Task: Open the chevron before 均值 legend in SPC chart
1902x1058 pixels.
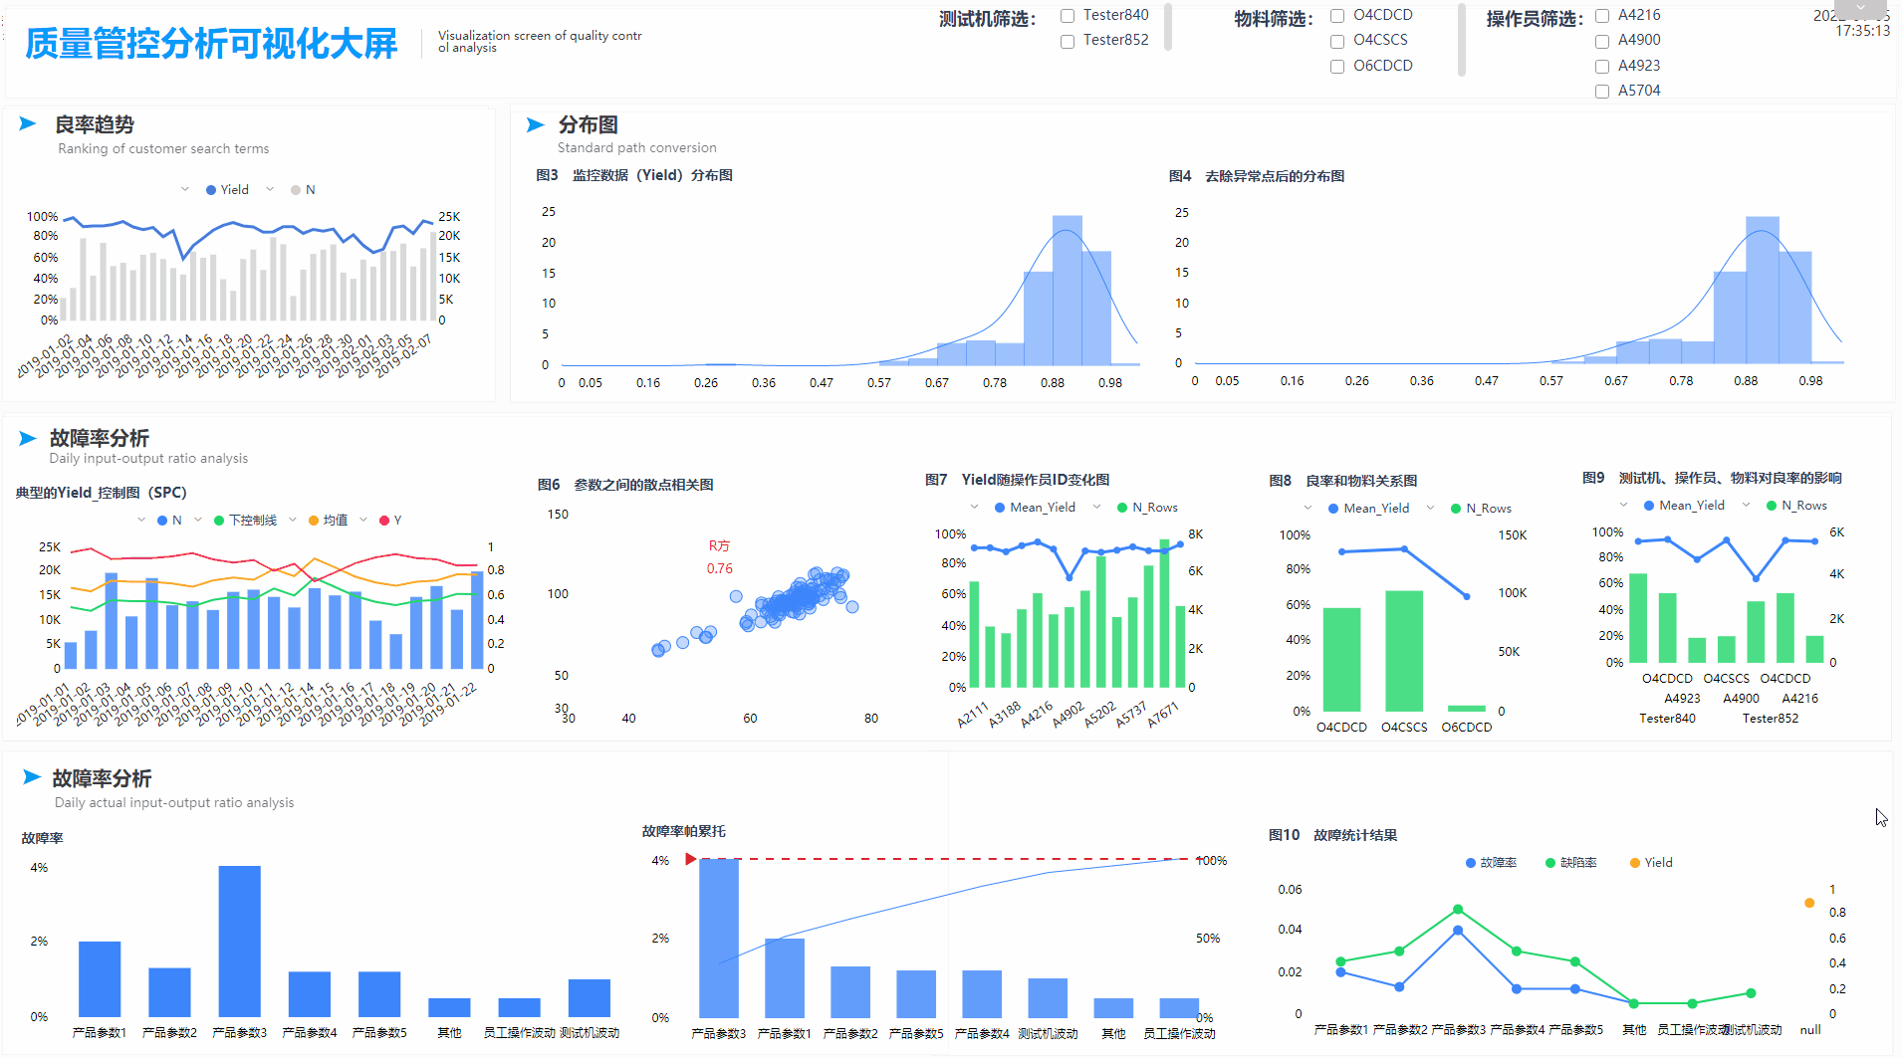Action: [293, 520]
